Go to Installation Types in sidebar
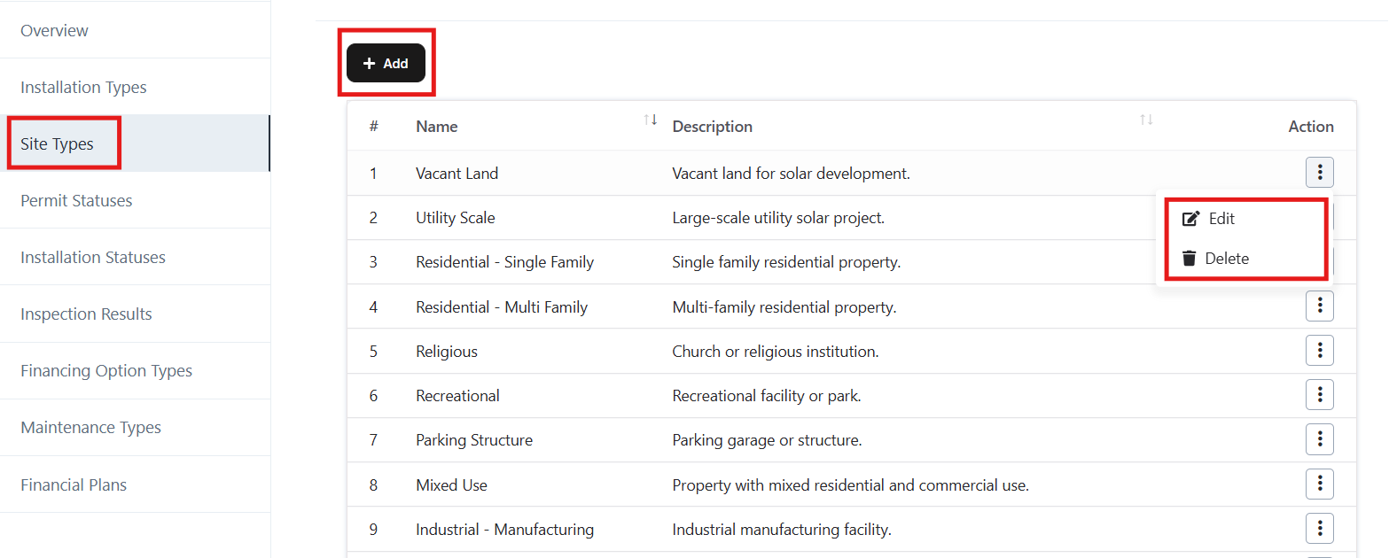This screenshot has height=558, width=1389. [83, 88]
